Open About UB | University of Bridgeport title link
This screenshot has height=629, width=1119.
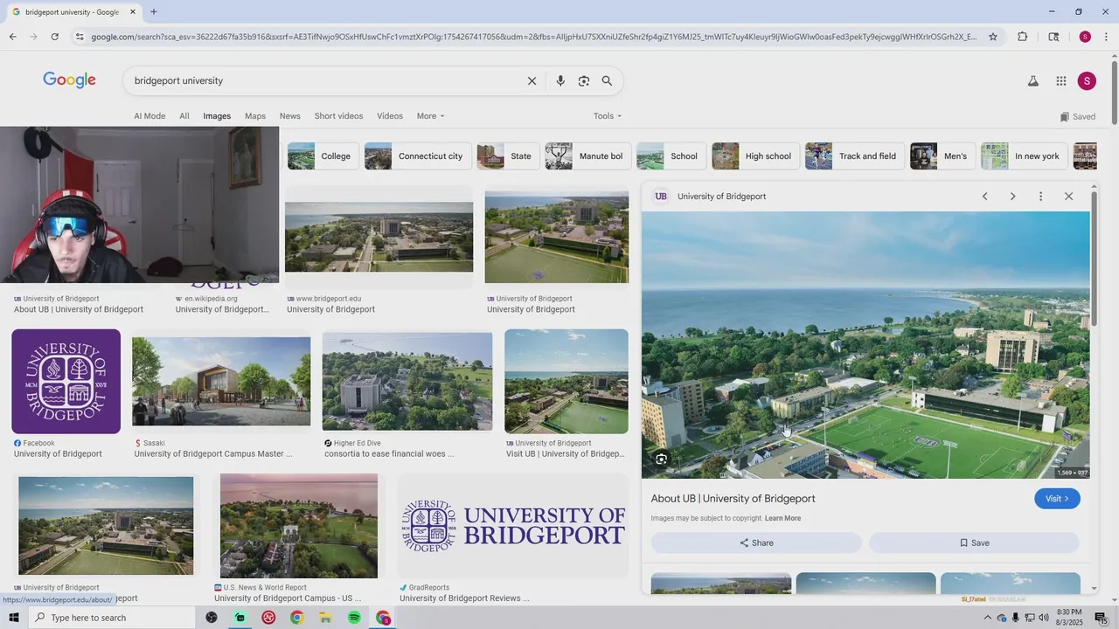click(x=733, y=499)
